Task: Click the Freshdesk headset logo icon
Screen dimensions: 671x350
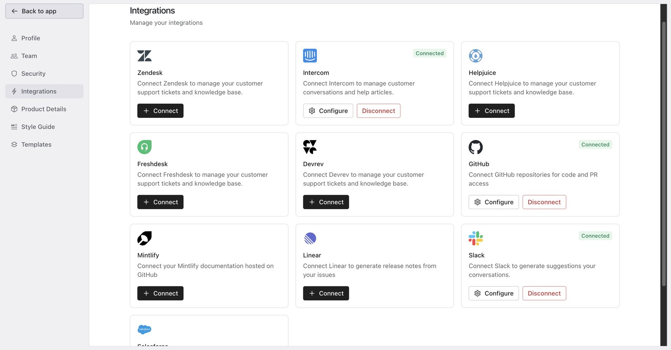Action: tap(144, 147)
